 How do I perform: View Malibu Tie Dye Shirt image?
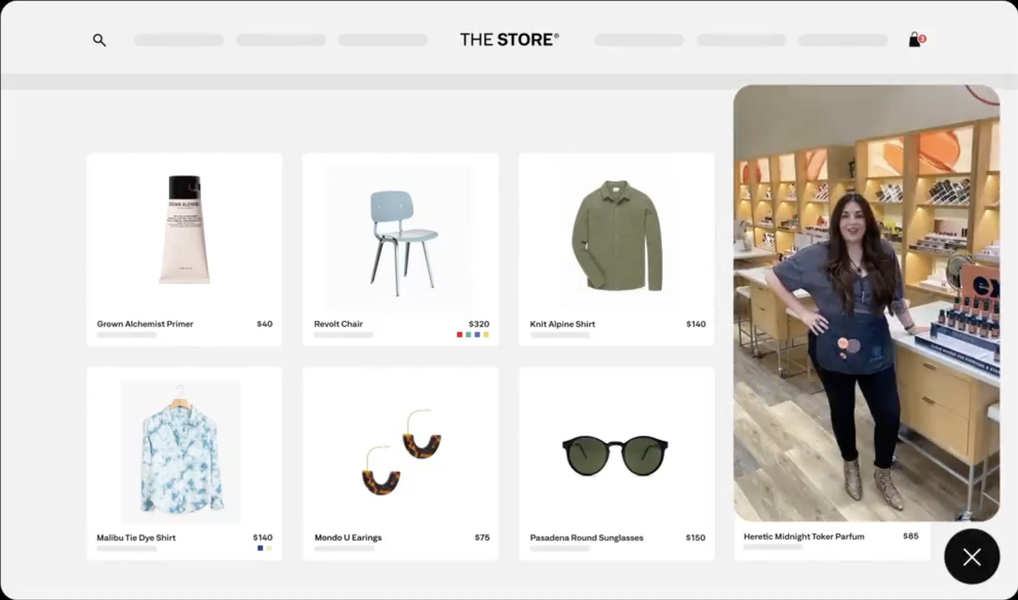coord(181,452)
